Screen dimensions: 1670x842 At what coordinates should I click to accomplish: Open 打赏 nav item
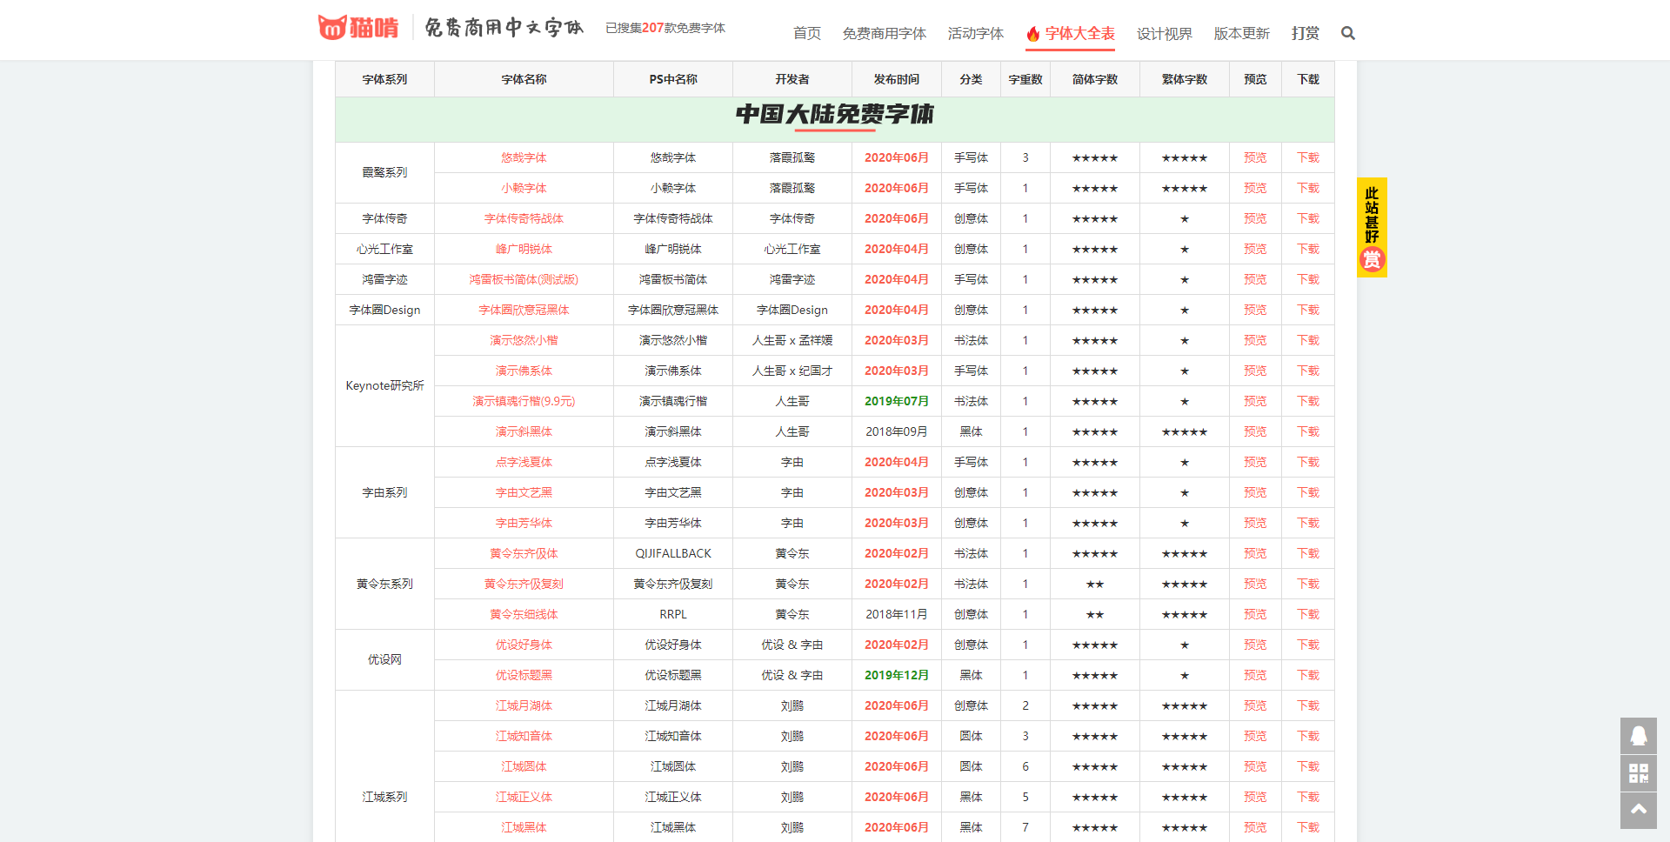pyautogui.click(x=1306, y=33)
